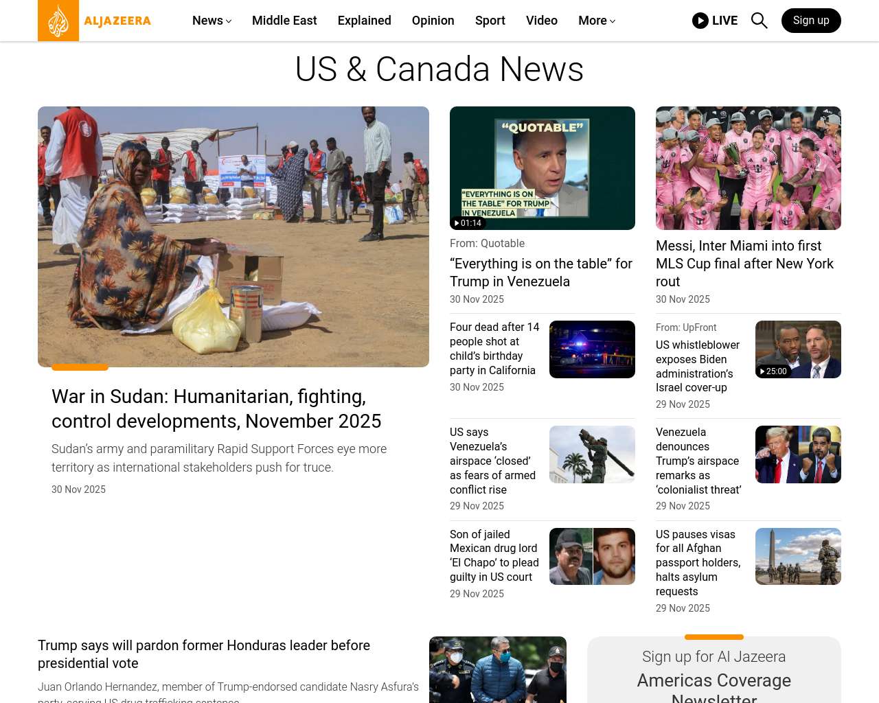Click "Sign up for Al Jazeera" newsletter heading
879x703 pixels.
pyautogui.click(x=714, y=656)
